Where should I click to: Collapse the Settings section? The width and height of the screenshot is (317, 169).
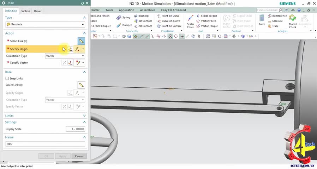coord(84,122)
